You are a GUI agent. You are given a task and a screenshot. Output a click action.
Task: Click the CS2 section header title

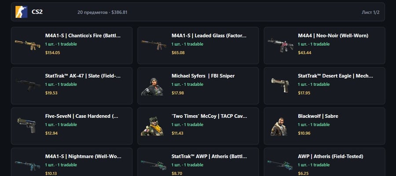tap(37, 12)
